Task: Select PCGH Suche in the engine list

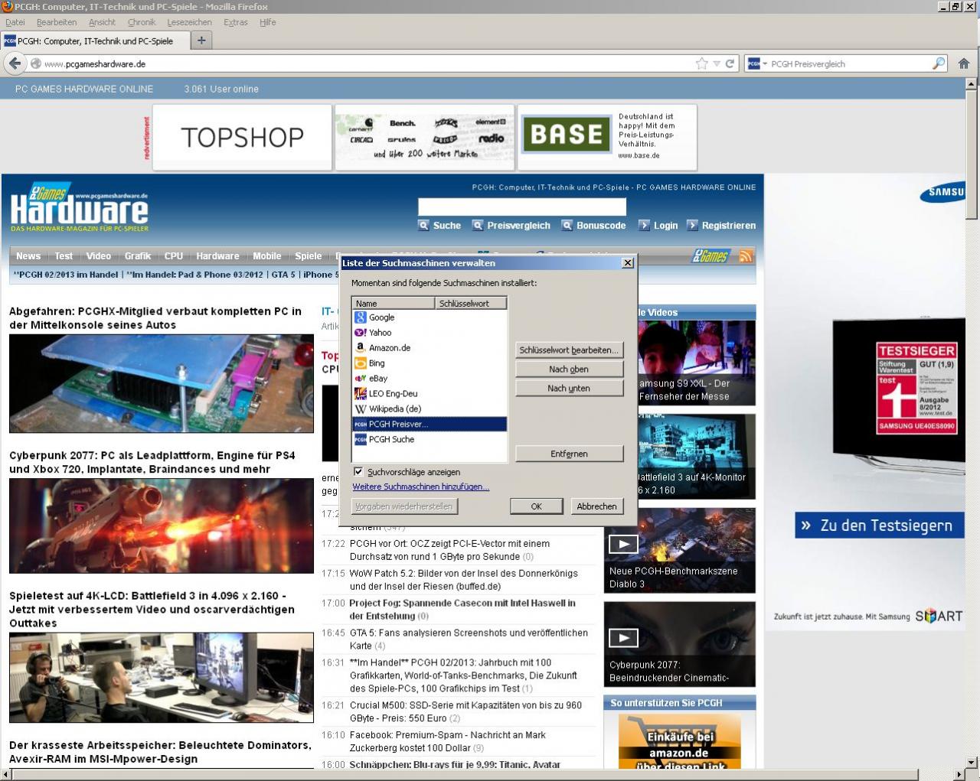Action: (430, 440)
